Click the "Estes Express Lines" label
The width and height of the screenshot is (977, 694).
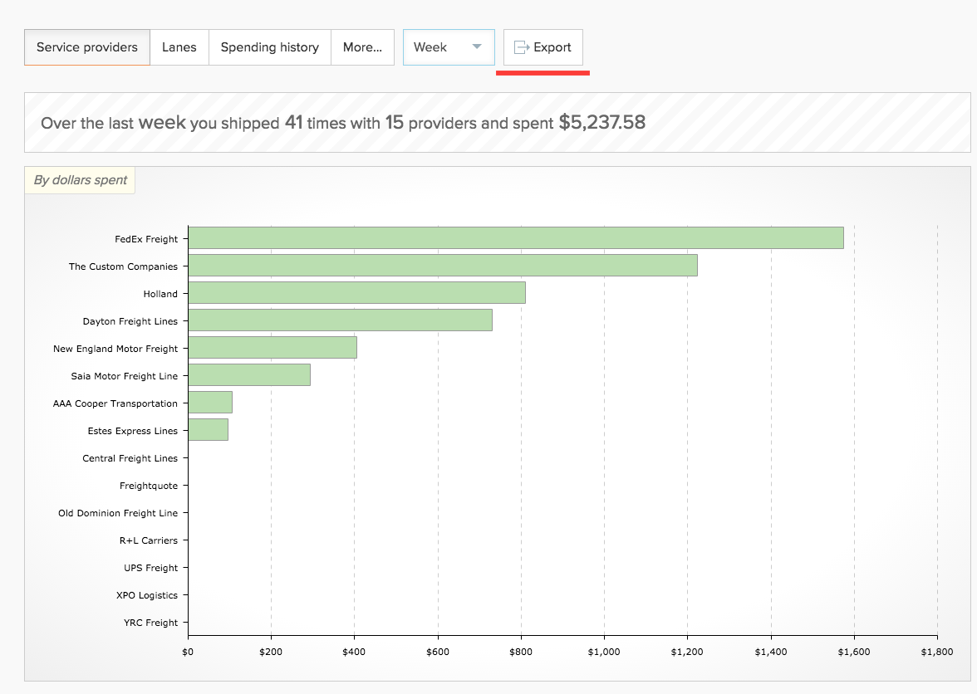[133, 431]
